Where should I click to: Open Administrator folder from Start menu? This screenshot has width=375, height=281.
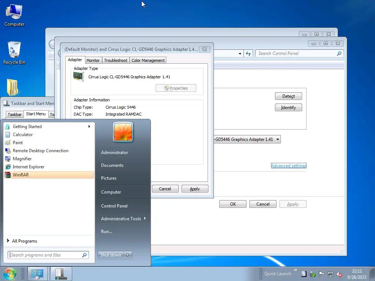click(114, 153)
